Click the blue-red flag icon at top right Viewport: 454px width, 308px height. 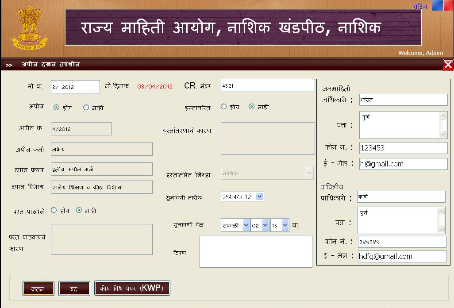tap(442, 6)
